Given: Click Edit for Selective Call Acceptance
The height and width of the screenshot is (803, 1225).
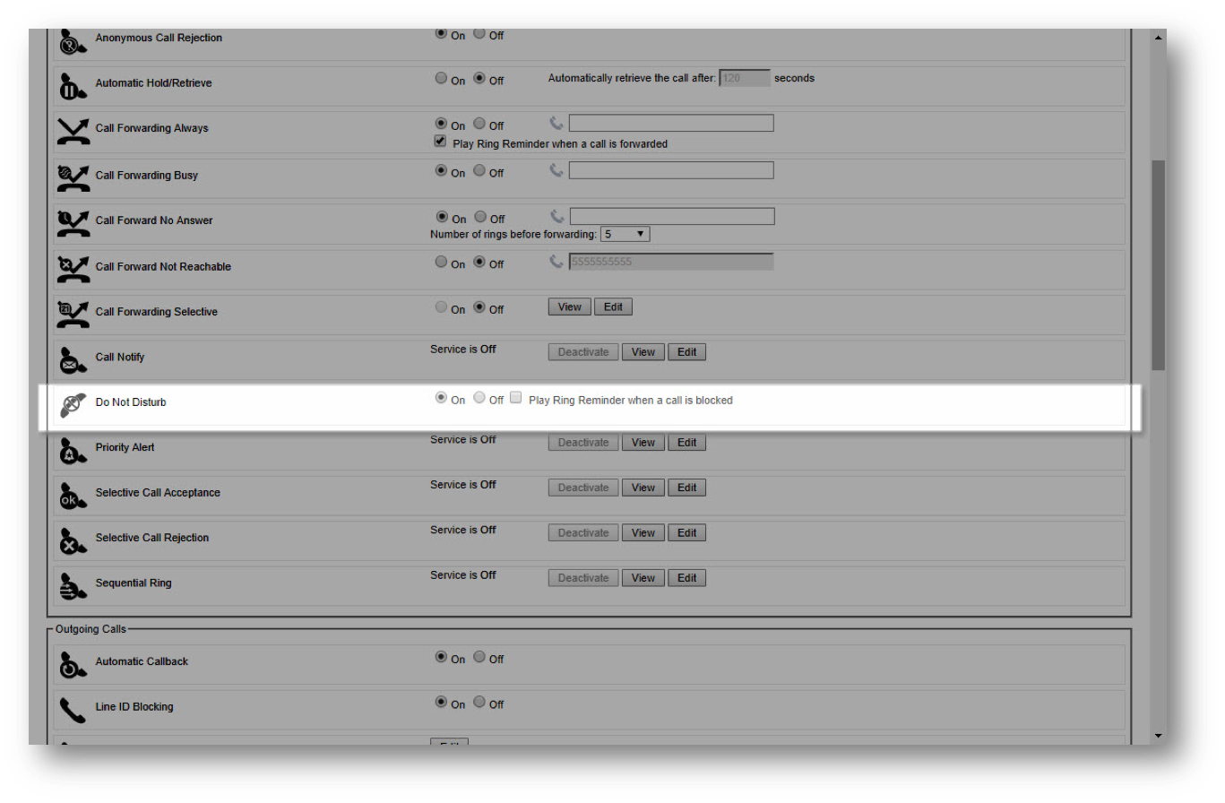Looking at the screenshot, I should tap(686, 488).
